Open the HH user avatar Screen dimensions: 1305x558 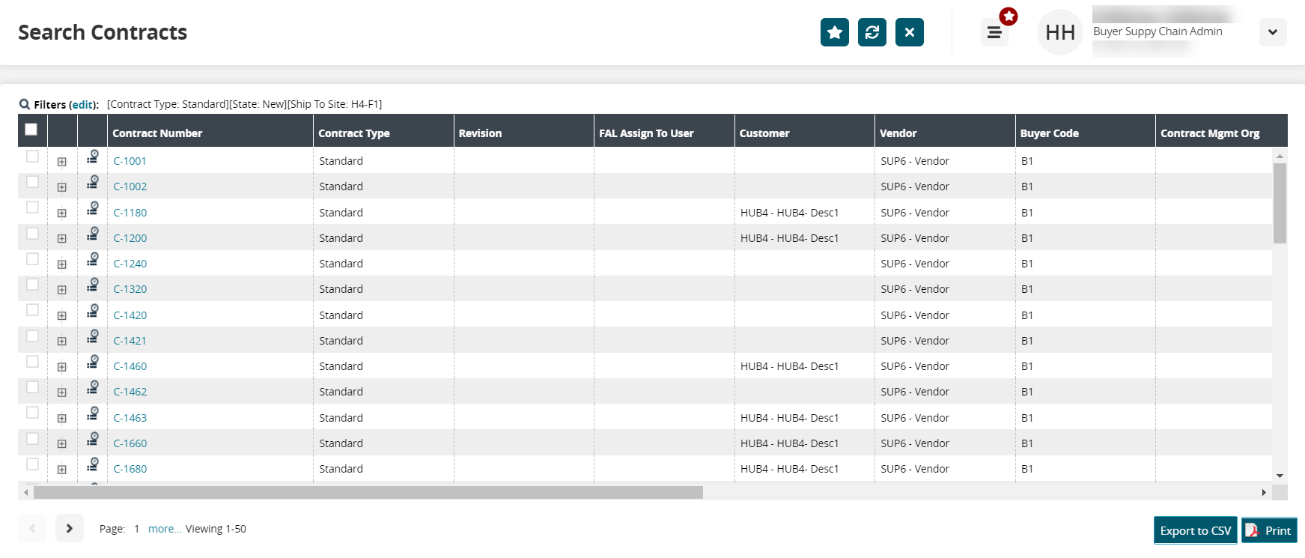[1060, 32]
